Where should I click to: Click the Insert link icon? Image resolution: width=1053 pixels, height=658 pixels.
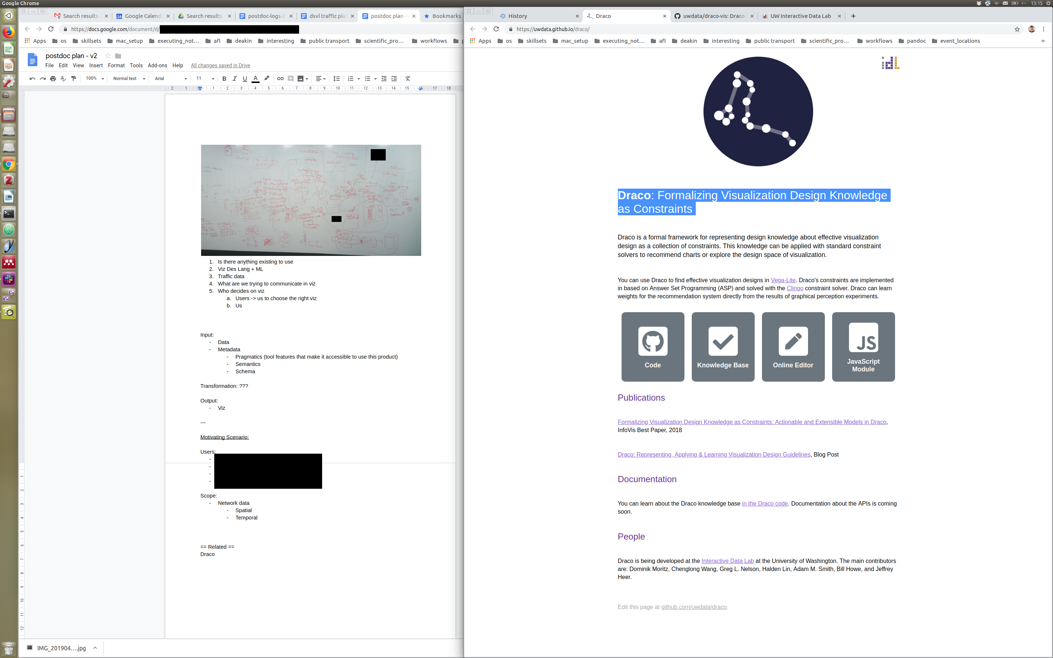[280, 79]
